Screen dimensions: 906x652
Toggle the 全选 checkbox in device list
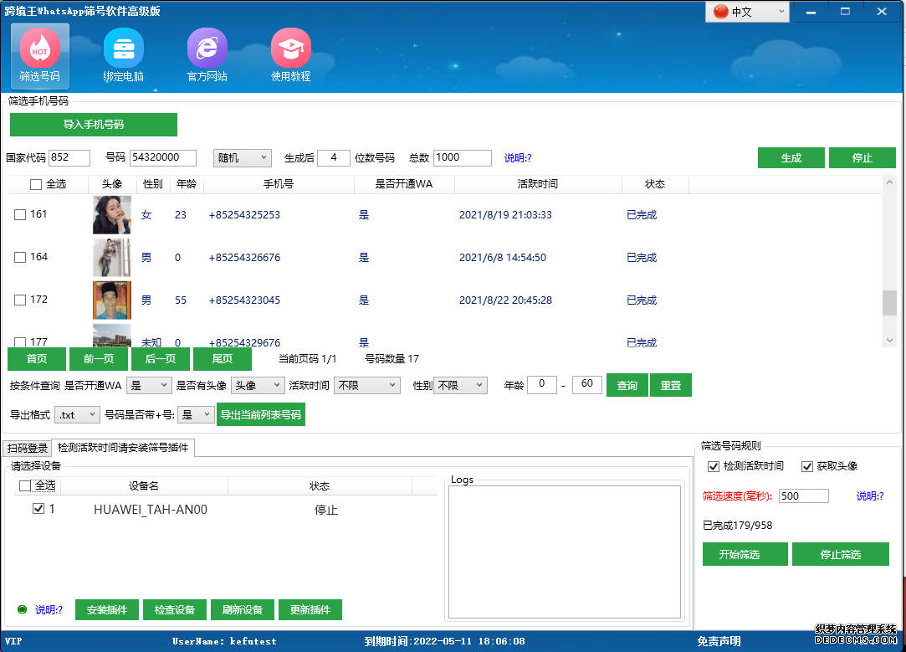tap(25, 485)
